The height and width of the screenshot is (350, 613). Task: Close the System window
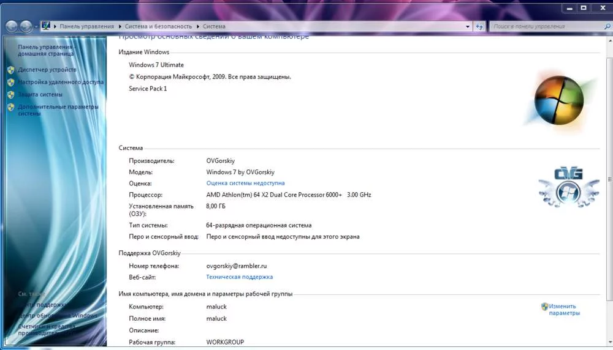(603, 8)
